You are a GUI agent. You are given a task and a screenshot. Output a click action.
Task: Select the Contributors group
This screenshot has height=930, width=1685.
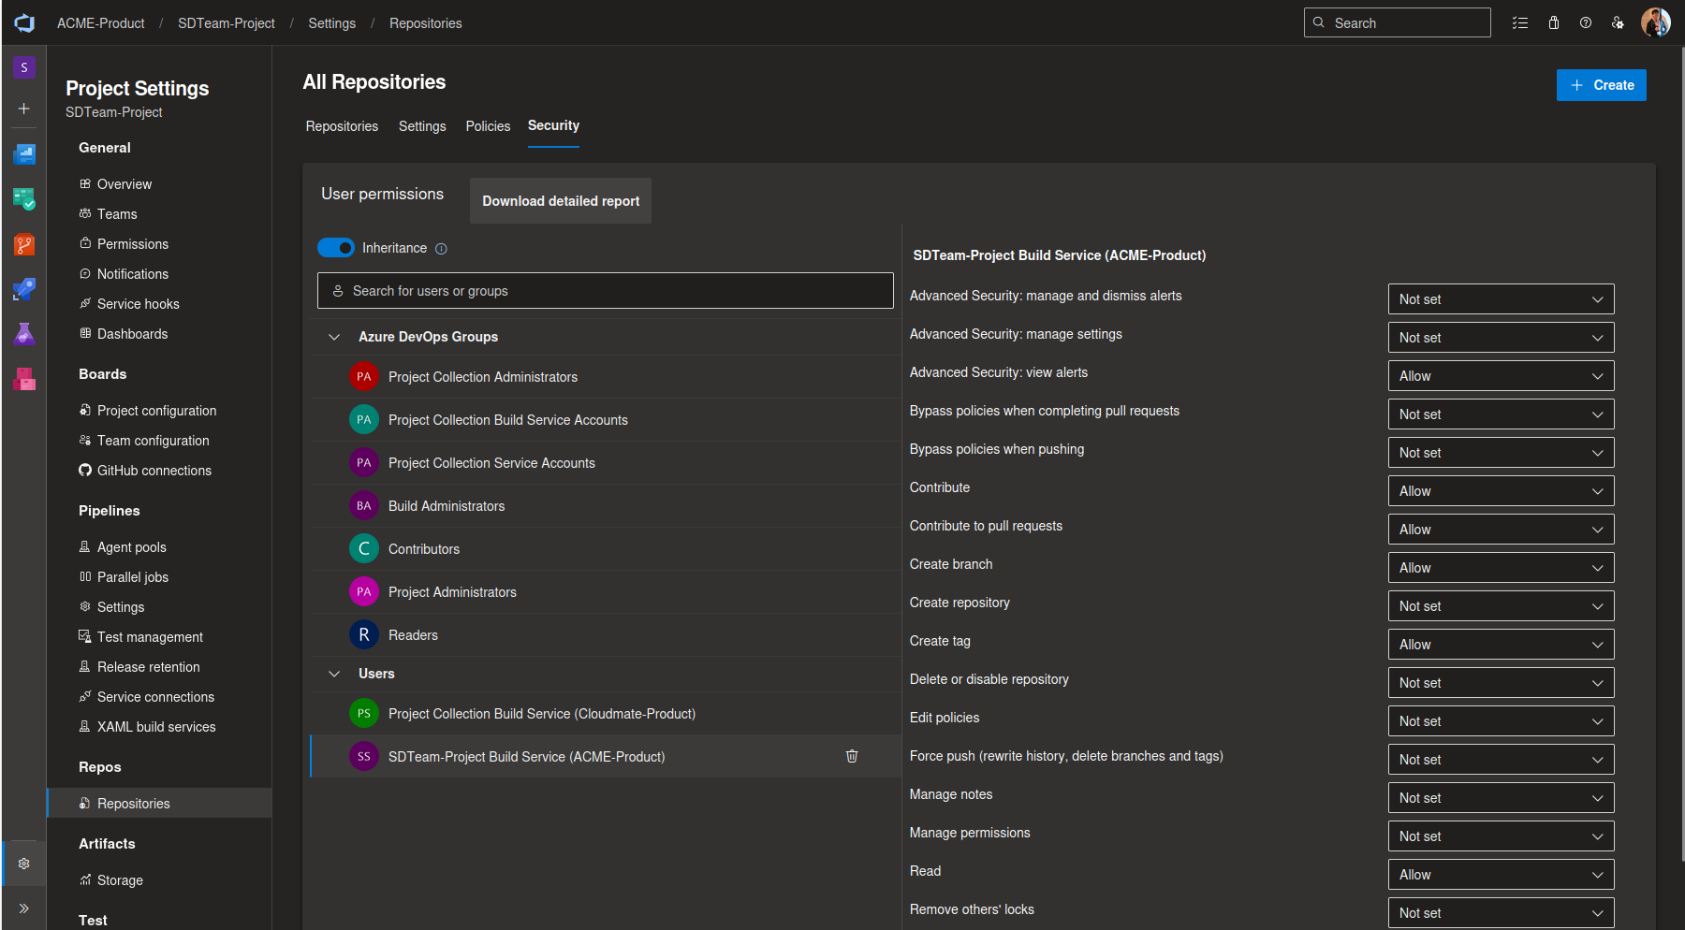pos(424,549)
